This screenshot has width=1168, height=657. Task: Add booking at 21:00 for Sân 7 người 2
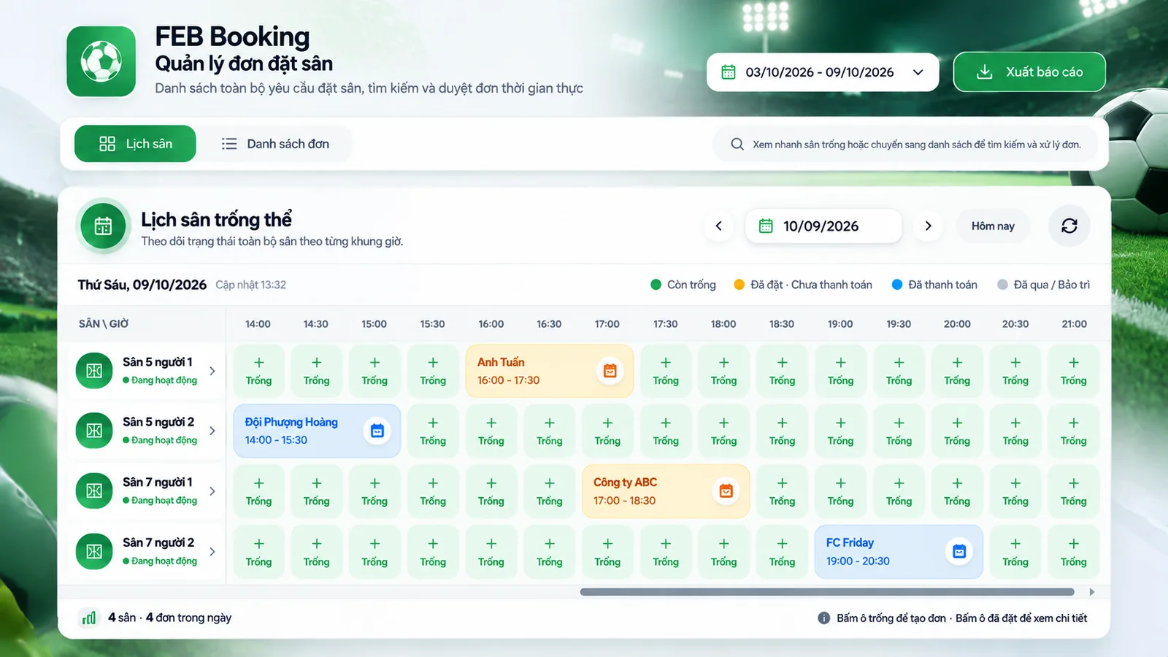click(x=1073, y=552)
